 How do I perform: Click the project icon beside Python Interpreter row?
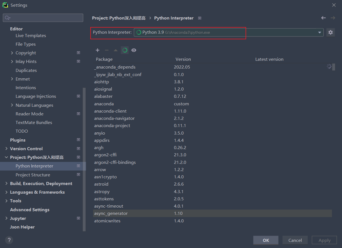click(78, 166)
